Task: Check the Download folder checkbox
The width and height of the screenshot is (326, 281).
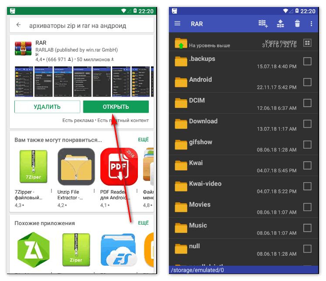Action: (x=307, y=124)
